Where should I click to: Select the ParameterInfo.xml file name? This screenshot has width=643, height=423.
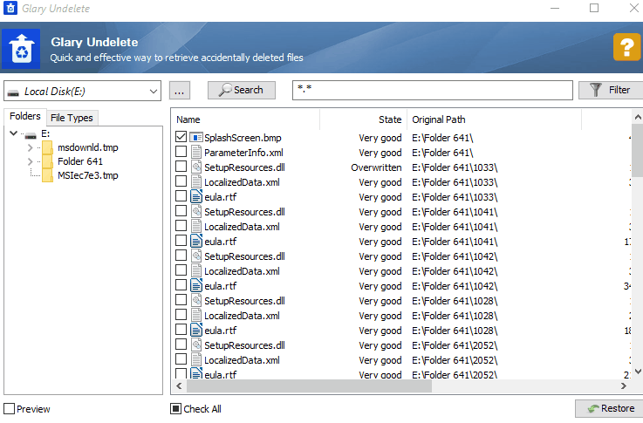[x=243, y=153]
